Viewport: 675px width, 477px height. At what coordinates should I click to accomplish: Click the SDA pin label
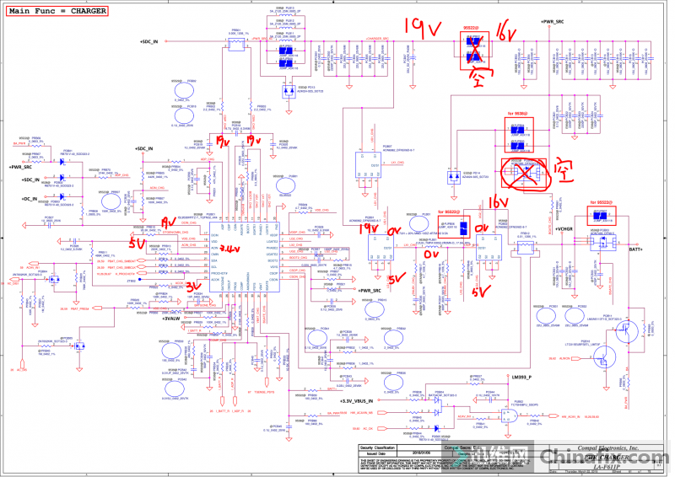pyautogui.click(x=214, y=260)
